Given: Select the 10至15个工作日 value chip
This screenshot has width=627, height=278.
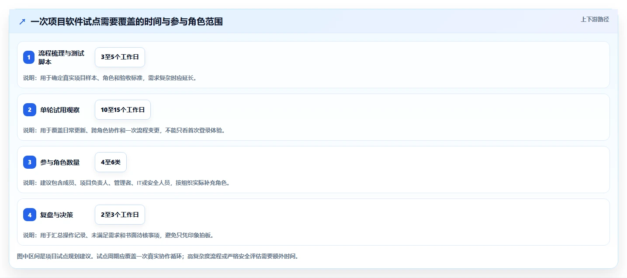Looking at the screenshot, I should (123, 110).
